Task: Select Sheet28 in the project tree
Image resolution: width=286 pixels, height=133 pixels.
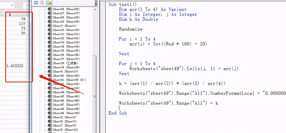Action: coord(64,17)
